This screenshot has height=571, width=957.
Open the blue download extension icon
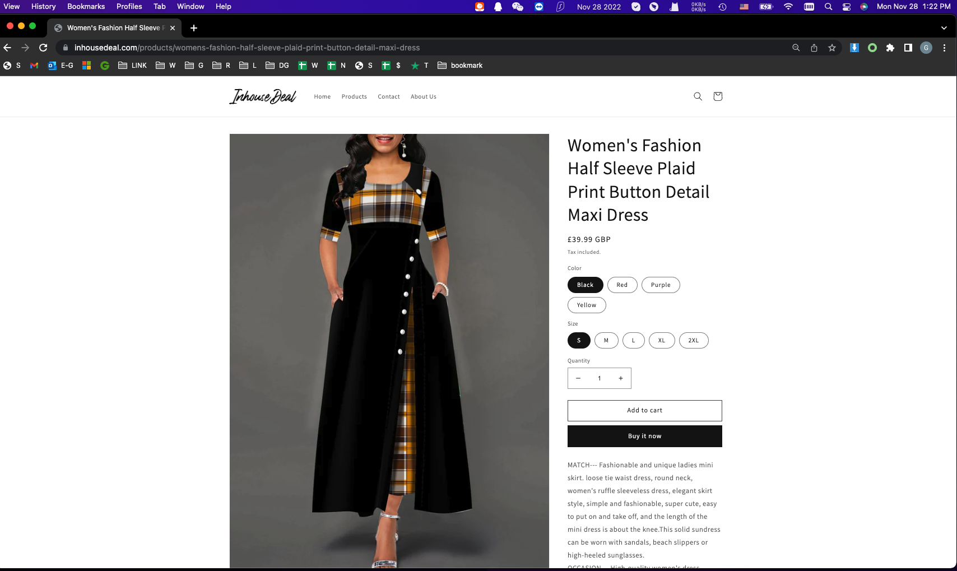[x=854, y=48]
